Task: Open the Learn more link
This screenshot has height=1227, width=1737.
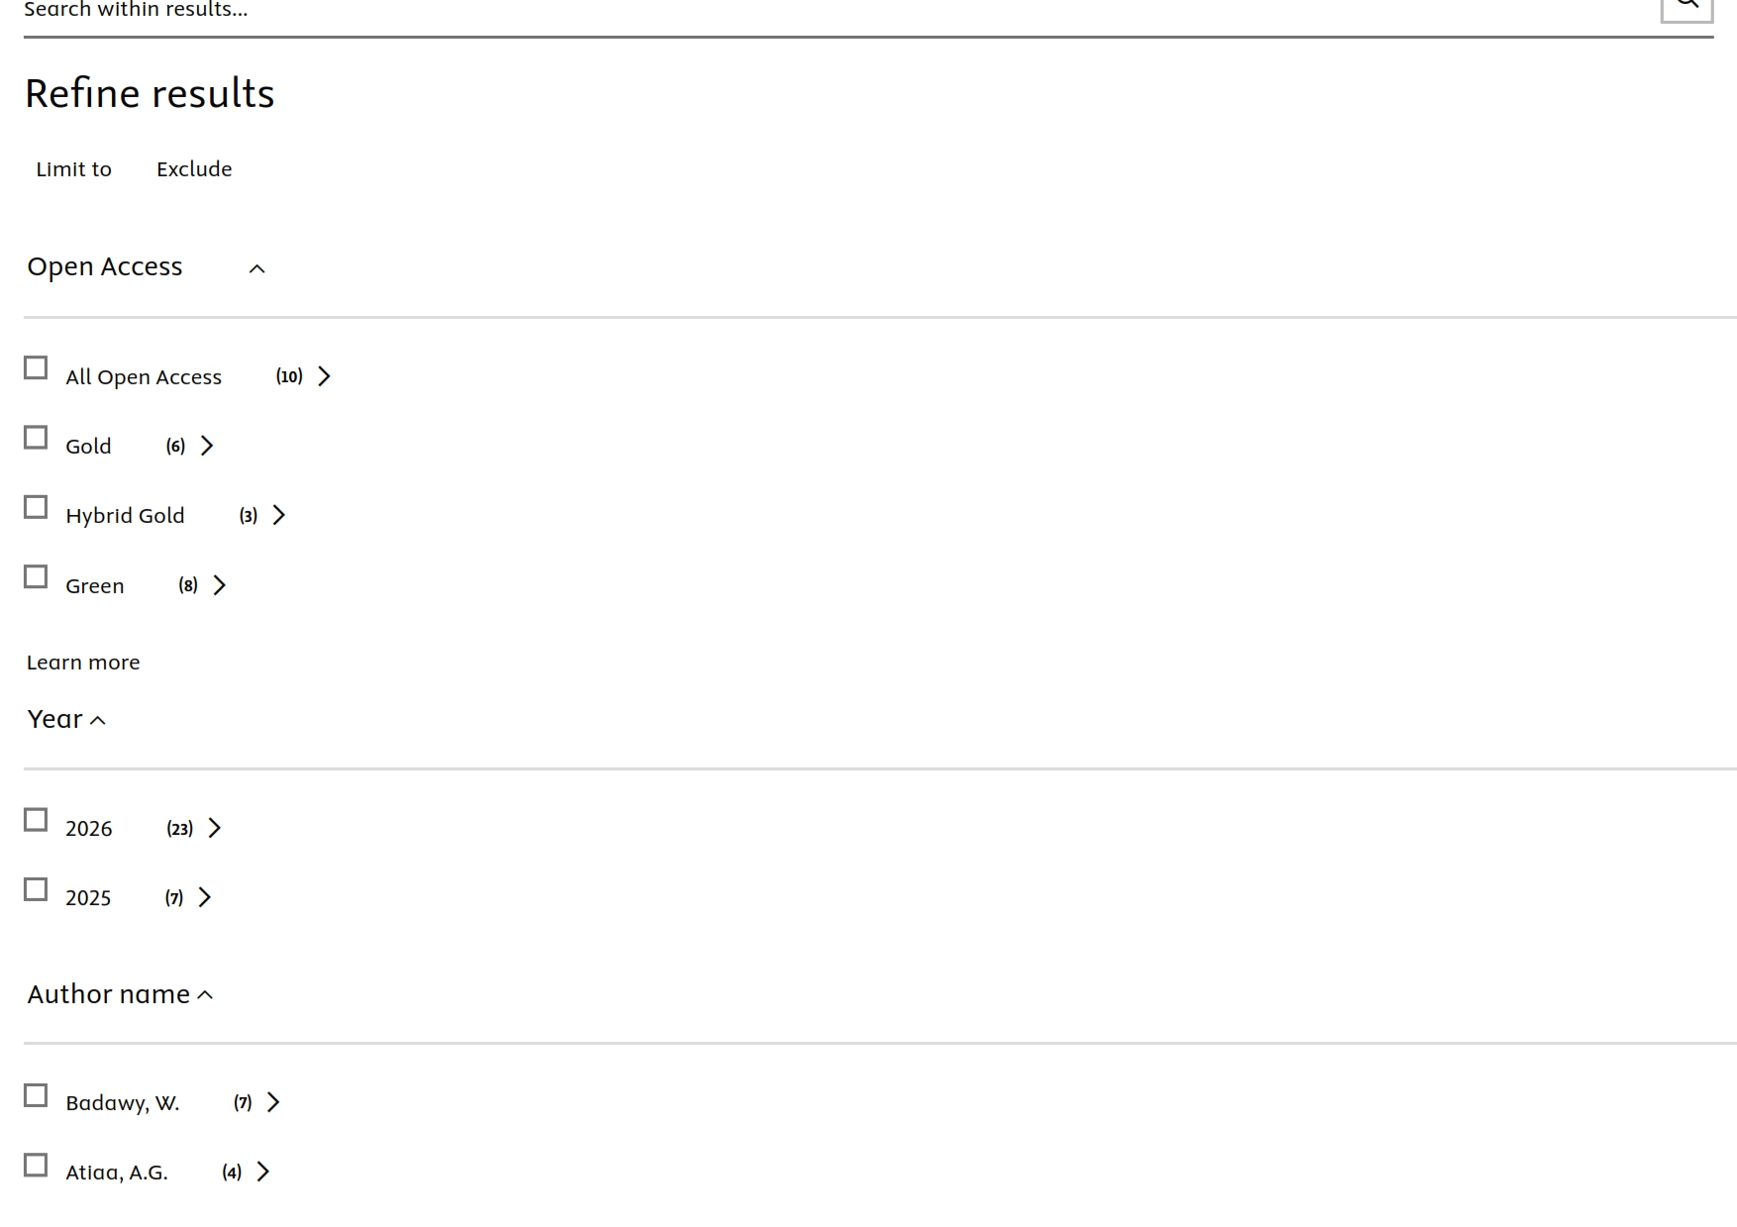Action: pos(83,663)
